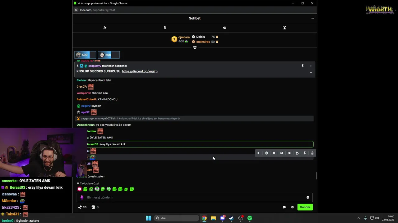This screenshot has width=398, height=223.
Task: Click the purple microphone icon in message box
Action: (82, 198)
